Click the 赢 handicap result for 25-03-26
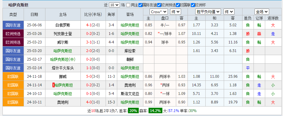283x116 pixels. coord(259,34)
